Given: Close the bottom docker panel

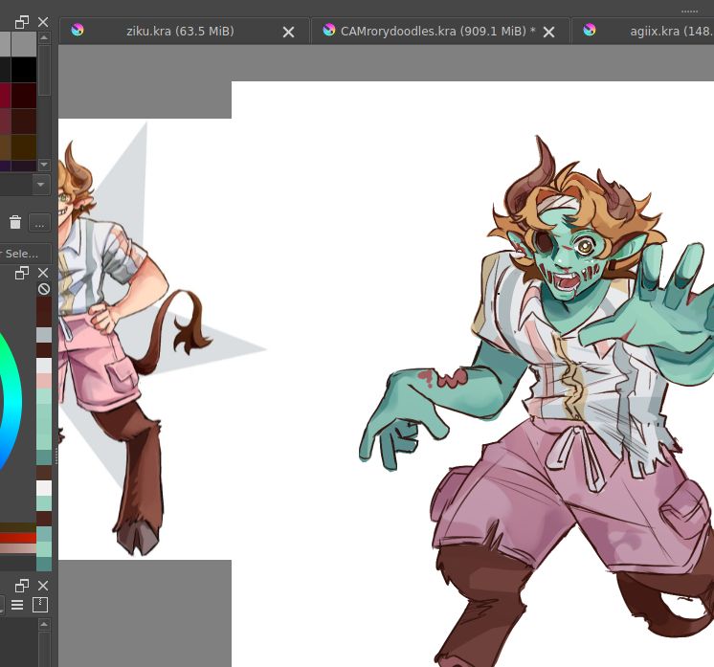Looking at the screenshot, I should 43,586.
